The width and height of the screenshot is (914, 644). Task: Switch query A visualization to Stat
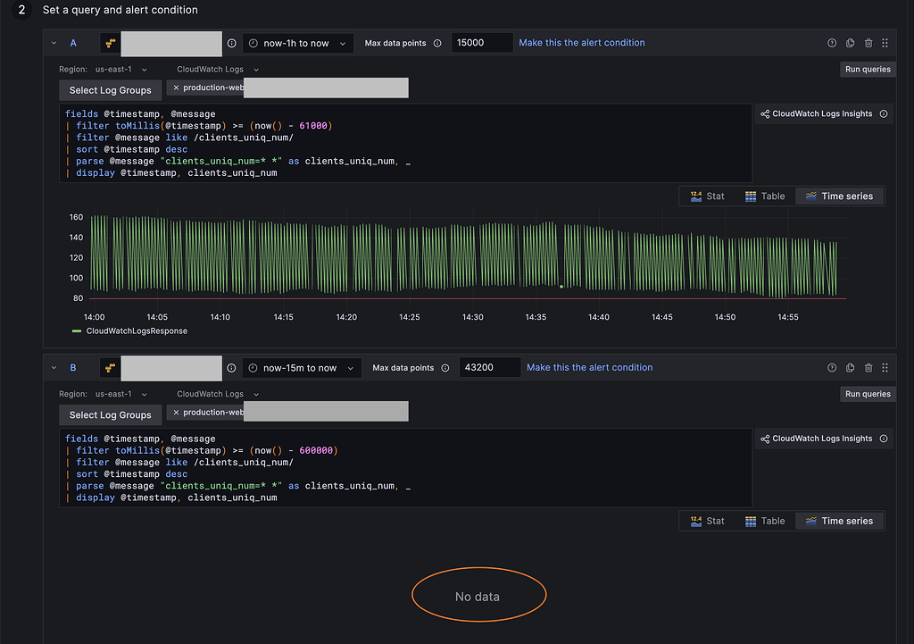click(707, 196)
